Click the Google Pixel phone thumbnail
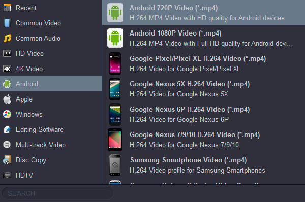The height and width of the screenshot is (202, 305). (115, 63)
